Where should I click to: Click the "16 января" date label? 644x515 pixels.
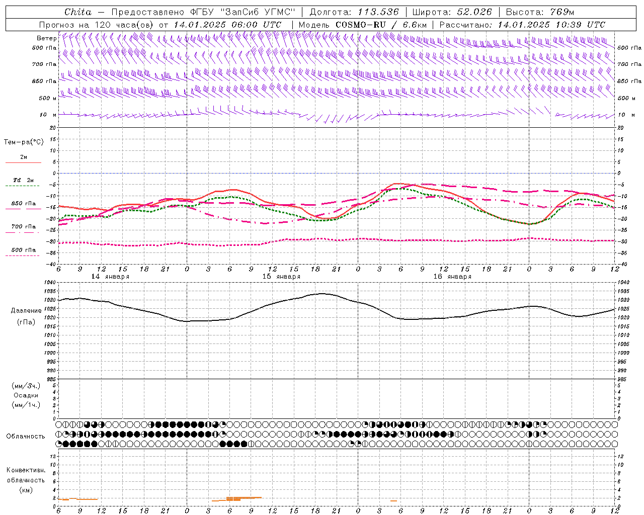point(452,277)
